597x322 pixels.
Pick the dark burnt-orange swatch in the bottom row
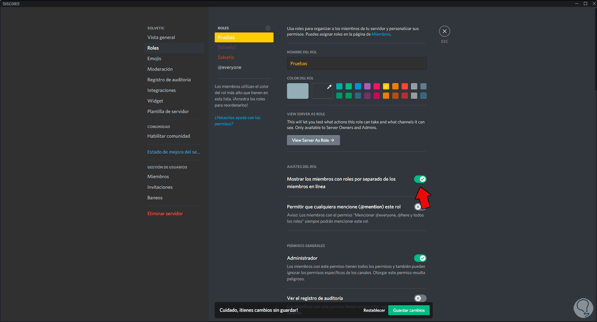[395, 95]
